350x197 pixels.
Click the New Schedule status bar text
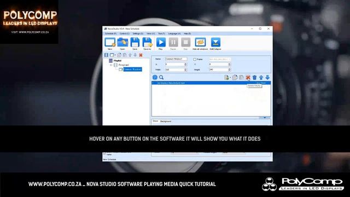click(109, 159)
